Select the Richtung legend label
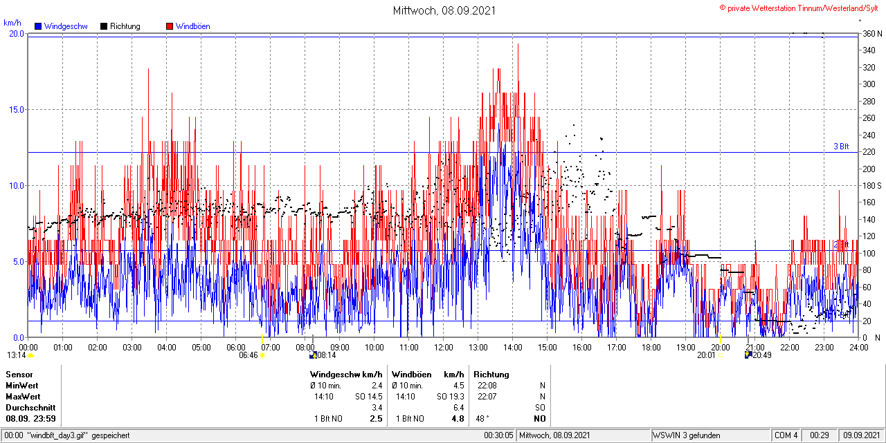The image size is (886, 443). [x=125, y=26]
